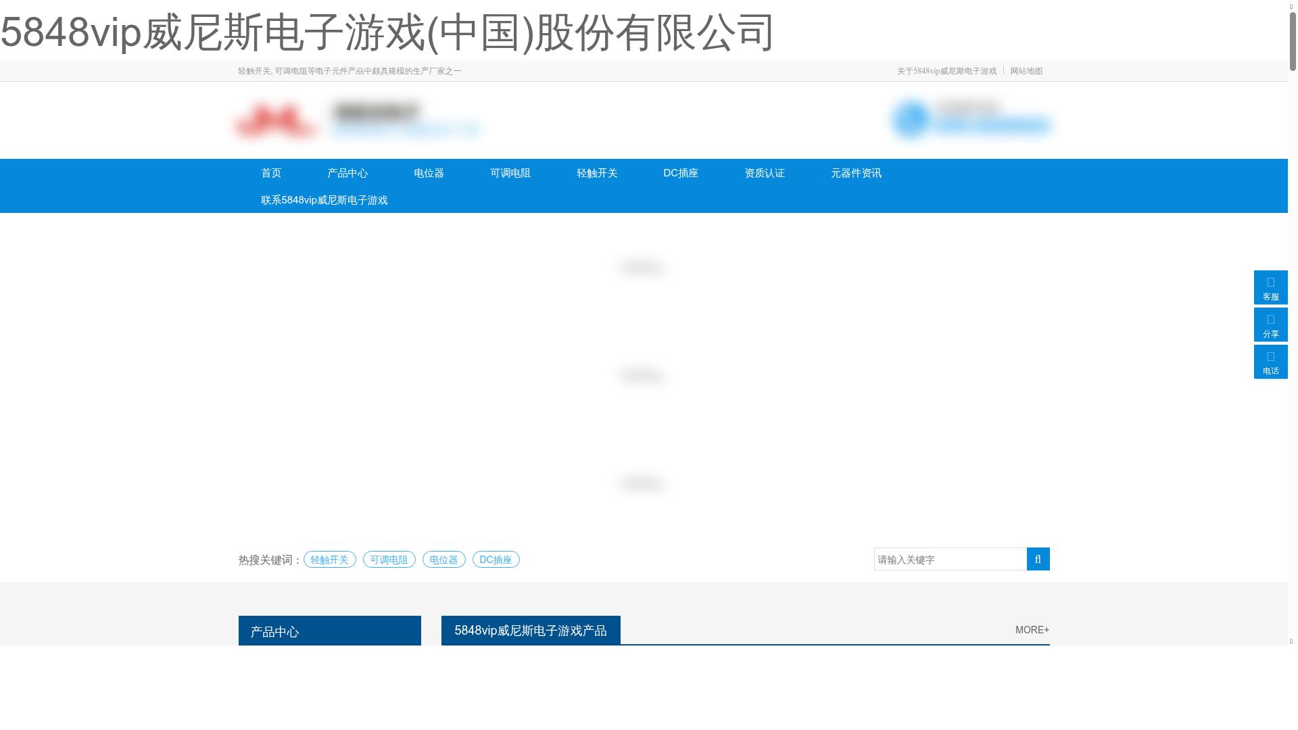Viewport: 1298px width, 730px height.
Task: Click the 分享 share icon on right edge
Action: (x=1271, y=324)
